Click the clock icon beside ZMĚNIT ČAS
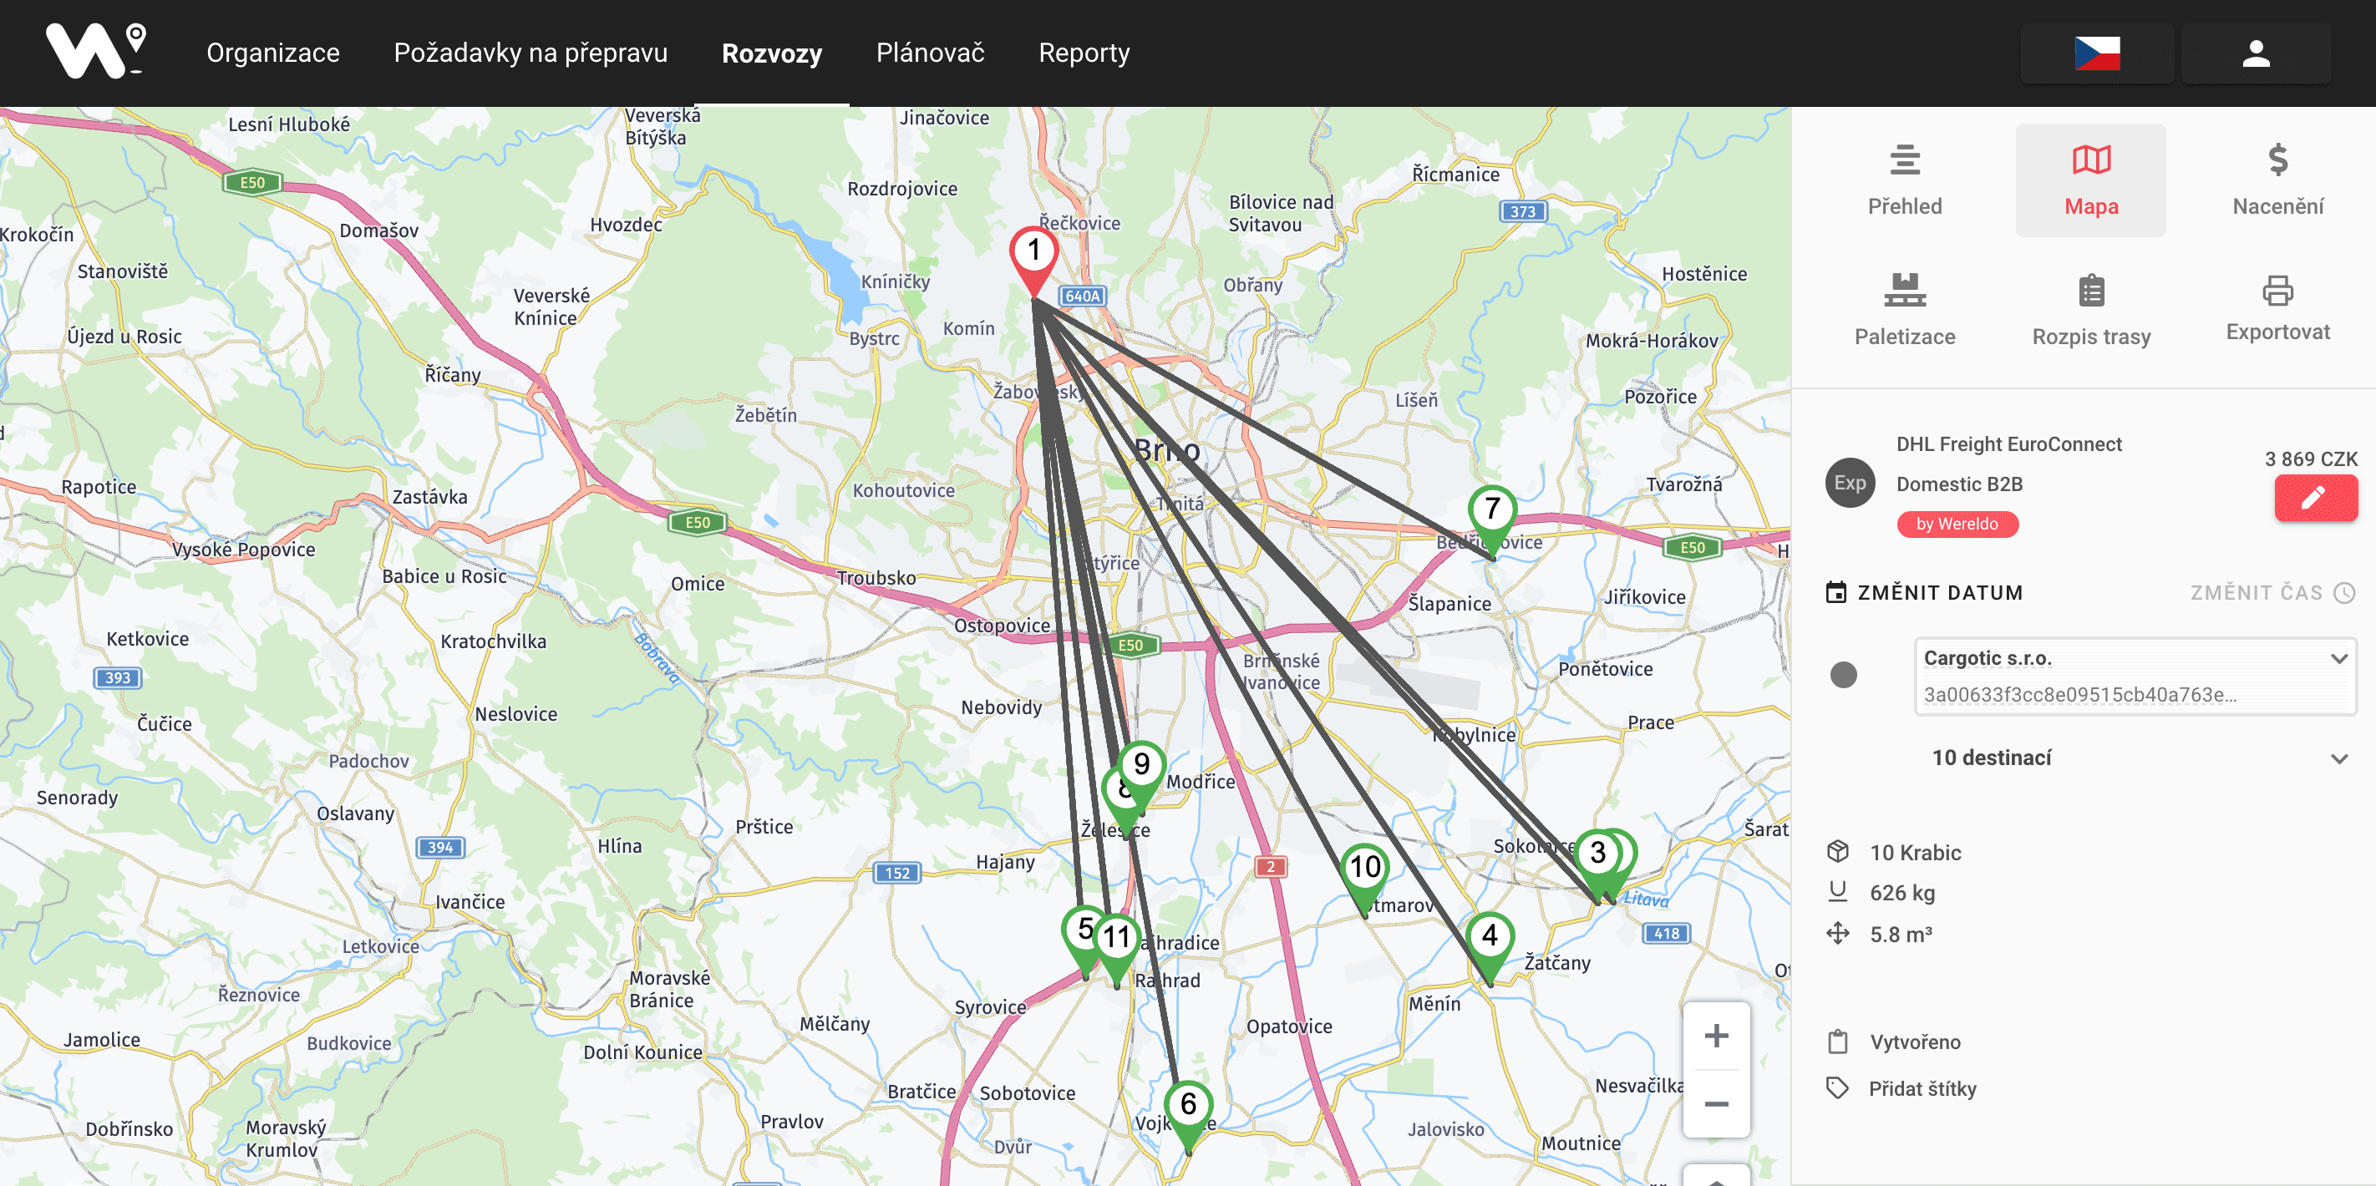The width and height of the screenshot is (2376, 1186). 2343,593
